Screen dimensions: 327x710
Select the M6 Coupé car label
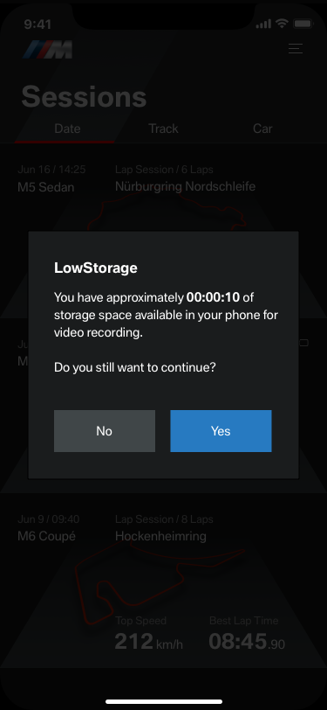point(46,537)
